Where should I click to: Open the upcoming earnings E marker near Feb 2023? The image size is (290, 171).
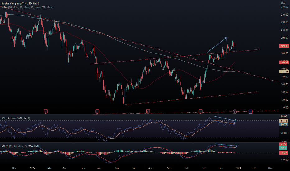point(250,112)
